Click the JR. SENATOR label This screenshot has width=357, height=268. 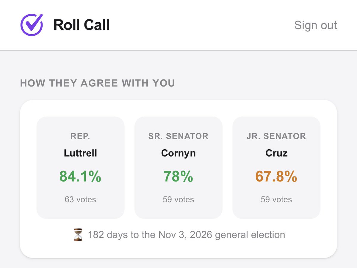coord(276,136)
